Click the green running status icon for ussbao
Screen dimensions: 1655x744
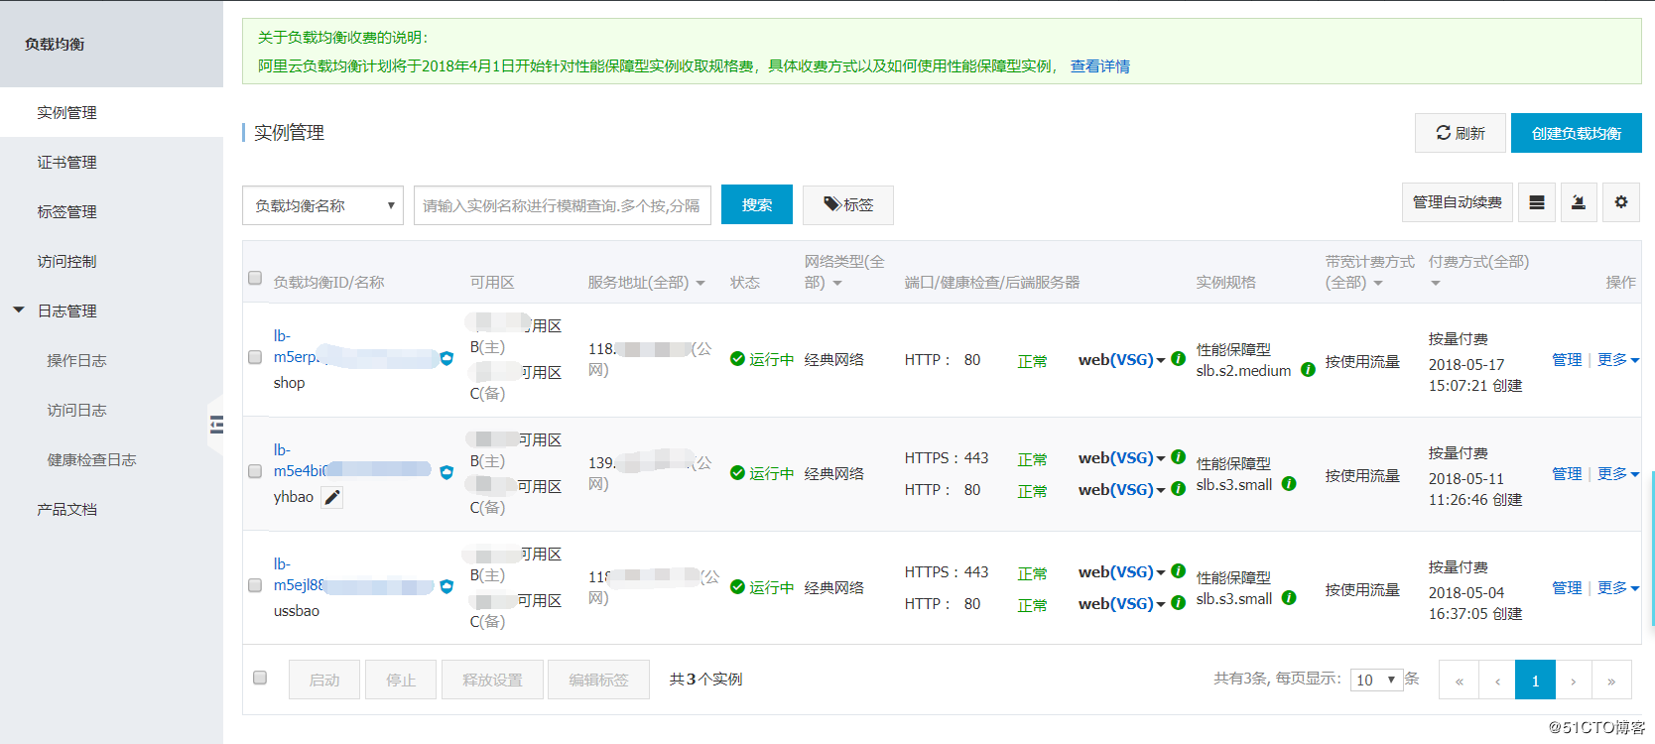(x=737, y=587)
